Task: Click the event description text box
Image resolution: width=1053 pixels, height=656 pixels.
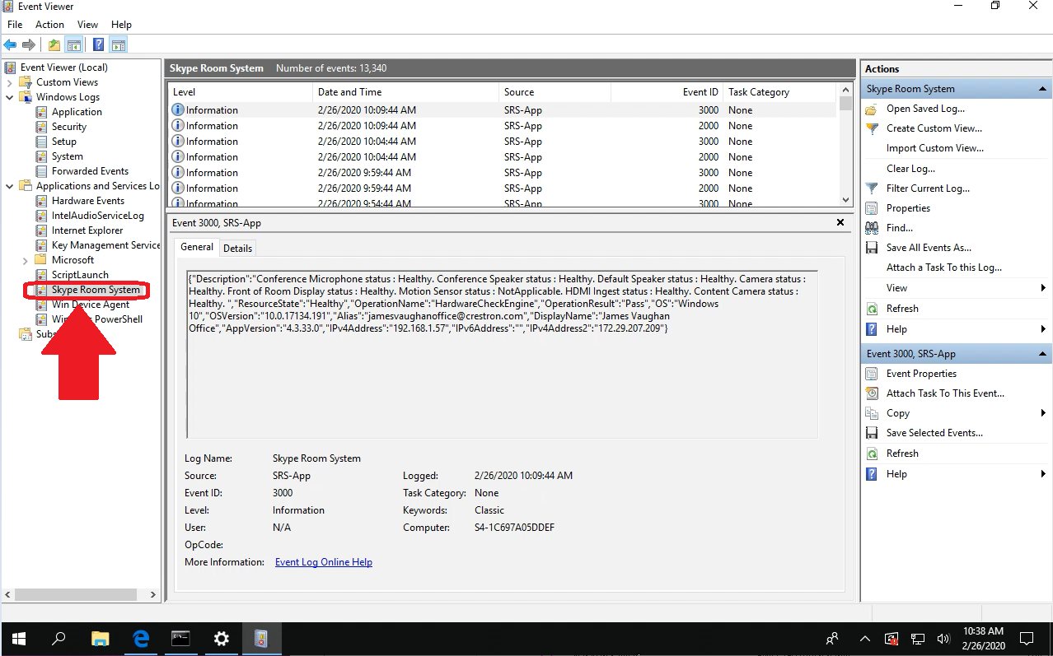Action: click(x=503, y=354)
